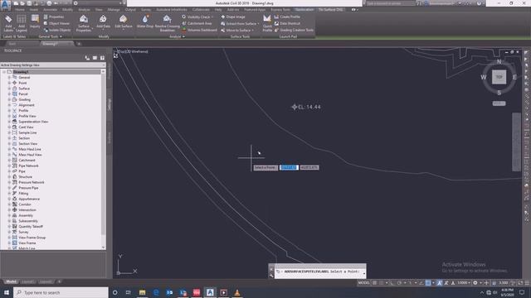This screenshot has width=531, height=298.
Task: Open the Inquiry tool
Action: [x=35, y=22]
